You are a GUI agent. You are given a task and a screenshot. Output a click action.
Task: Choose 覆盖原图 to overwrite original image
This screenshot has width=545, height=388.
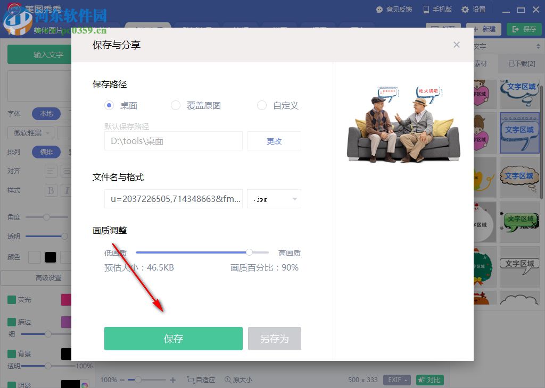[176, 105]
